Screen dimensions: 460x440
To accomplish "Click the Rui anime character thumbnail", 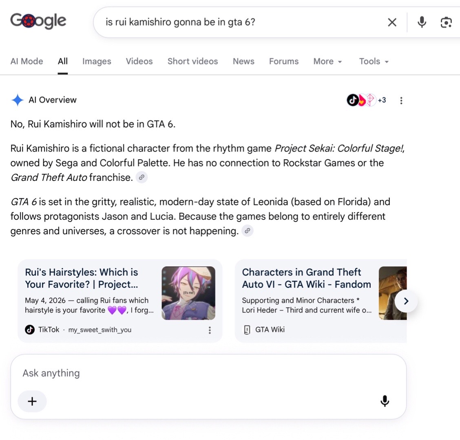I will tap(188, 293).
